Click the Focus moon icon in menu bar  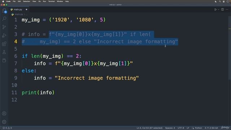coord(216,1)
